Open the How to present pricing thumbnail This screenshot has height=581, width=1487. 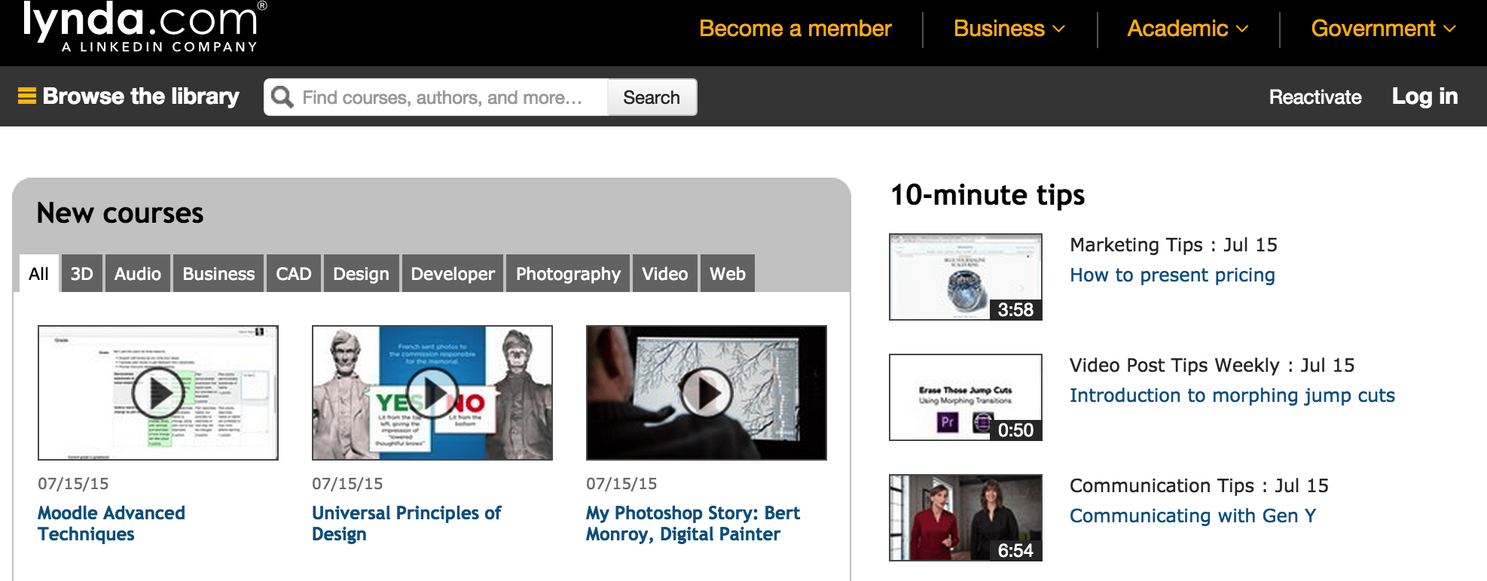point(966,277)
